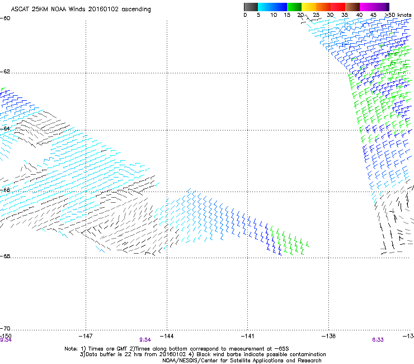Click the legend scale label '25'
Screen dimensions: 414x364
316,15
